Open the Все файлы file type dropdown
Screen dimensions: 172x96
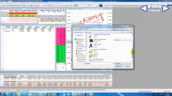123,63
